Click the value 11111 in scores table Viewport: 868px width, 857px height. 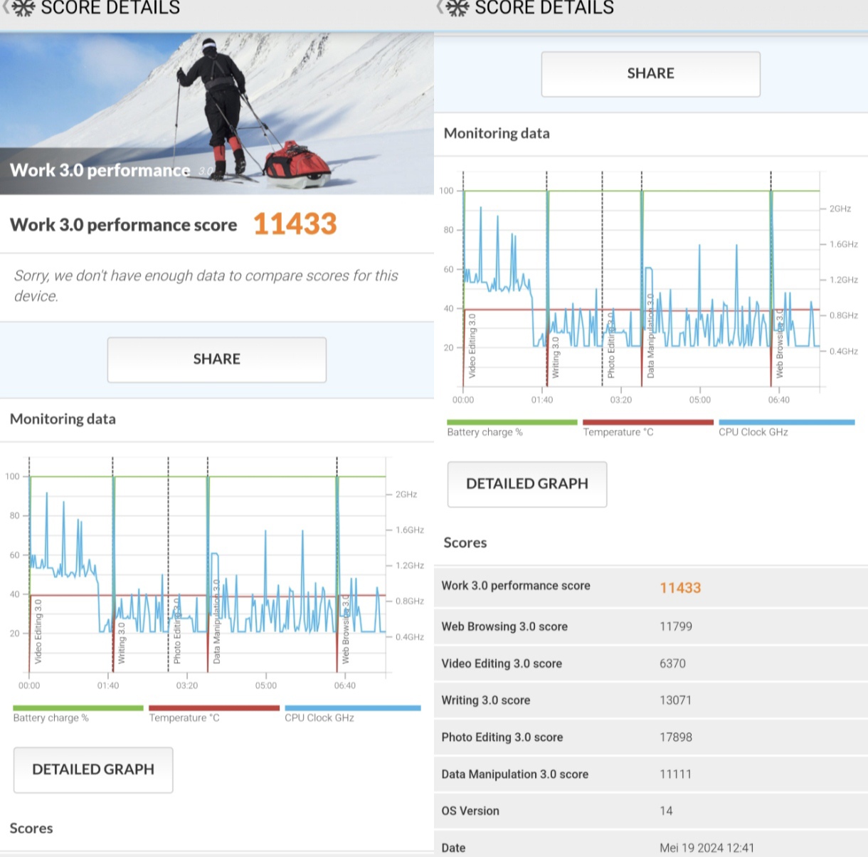[x=676, y=774]
